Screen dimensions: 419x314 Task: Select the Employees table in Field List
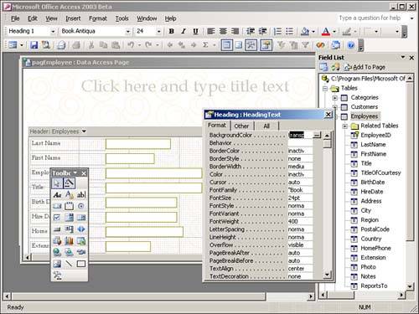click(x=365, y=116)
